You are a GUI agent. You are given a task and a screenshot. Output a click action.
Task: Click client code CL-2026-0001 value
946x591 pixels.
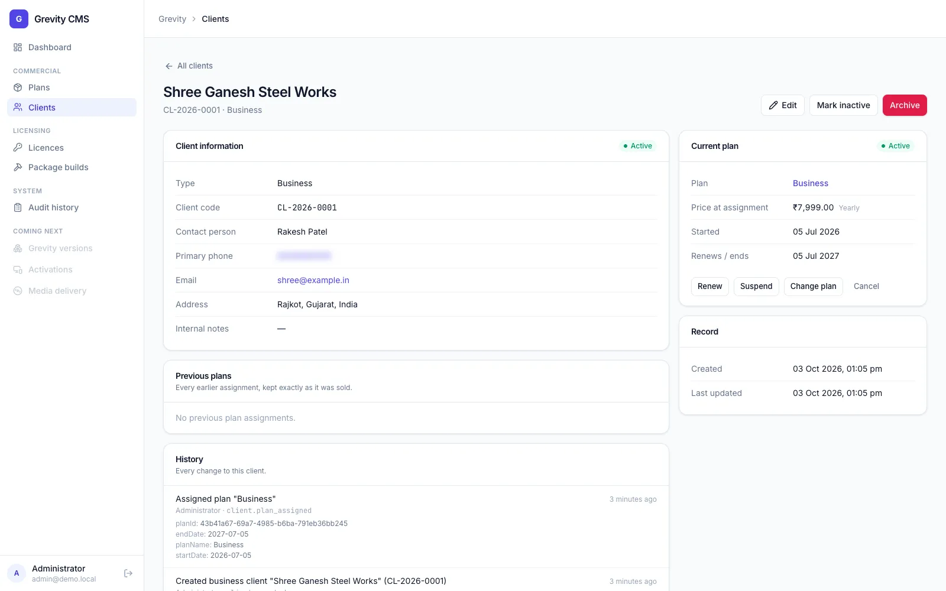[307, 207]
